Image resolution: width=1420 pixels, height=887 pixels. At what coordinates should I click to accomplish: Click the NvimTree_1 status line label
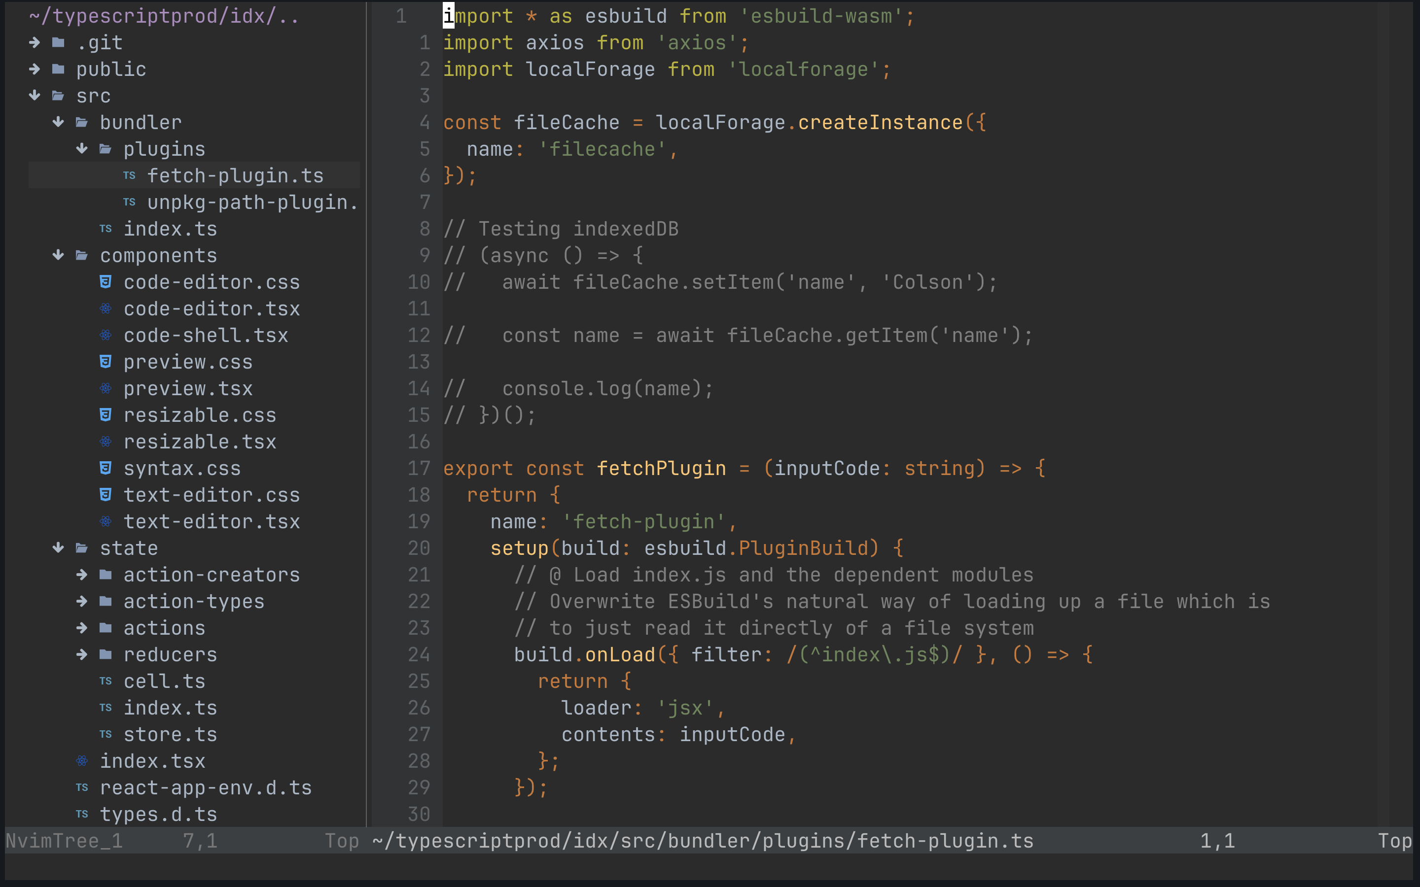tap(65, 841)
